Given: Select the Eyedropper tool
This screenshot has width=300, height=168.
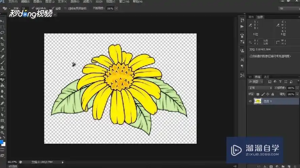Looking at the screenshot, I should (2, 50).
